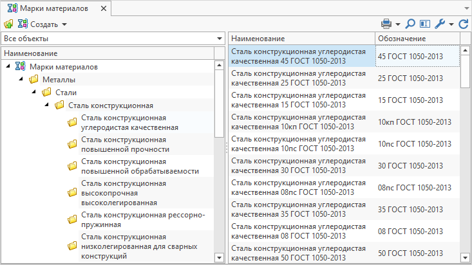This screenshot has width=472, height=265.
Task: Click cell 50 ГОСТ 1050-2013 in Обозначение
Action: tap(417, 253)
